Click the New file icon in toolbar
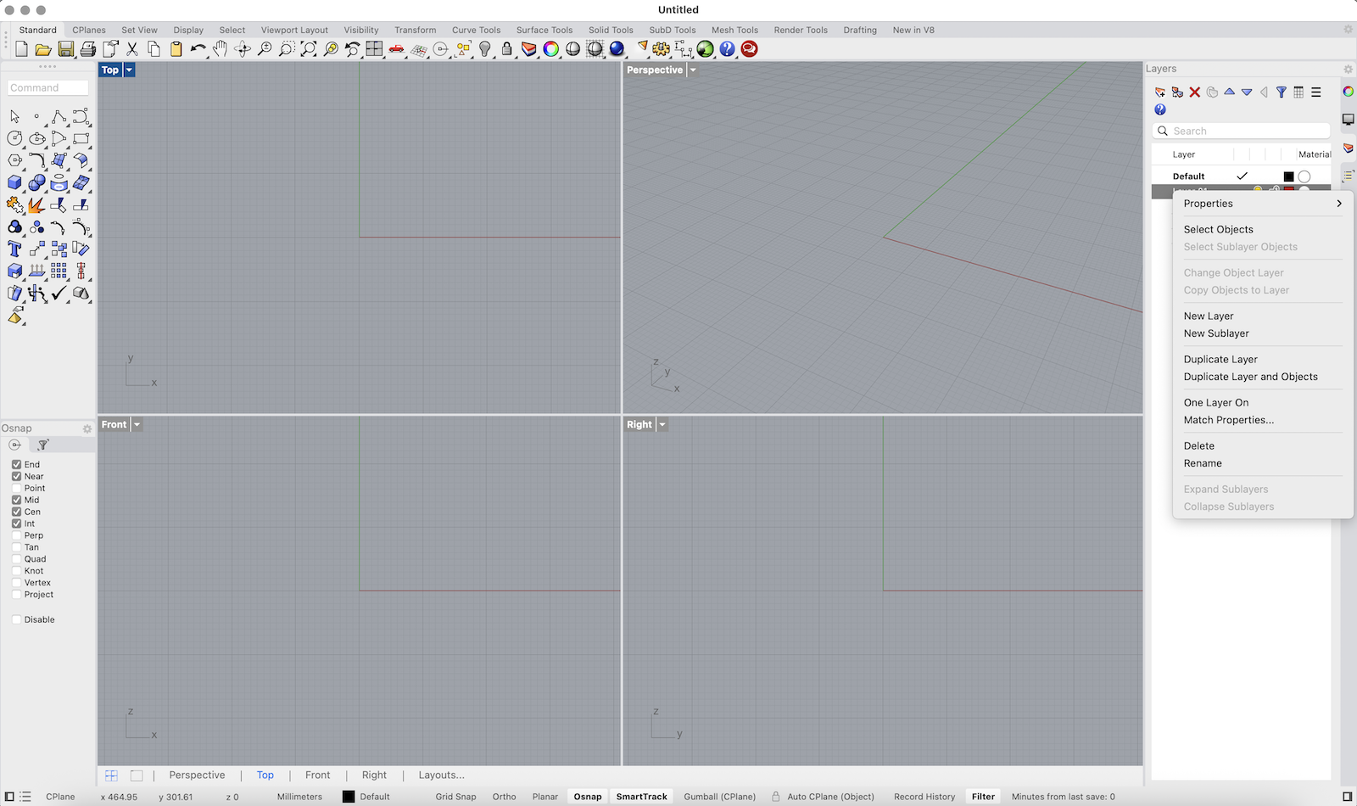Screen dimensions: 1357x806 point(21,49)
